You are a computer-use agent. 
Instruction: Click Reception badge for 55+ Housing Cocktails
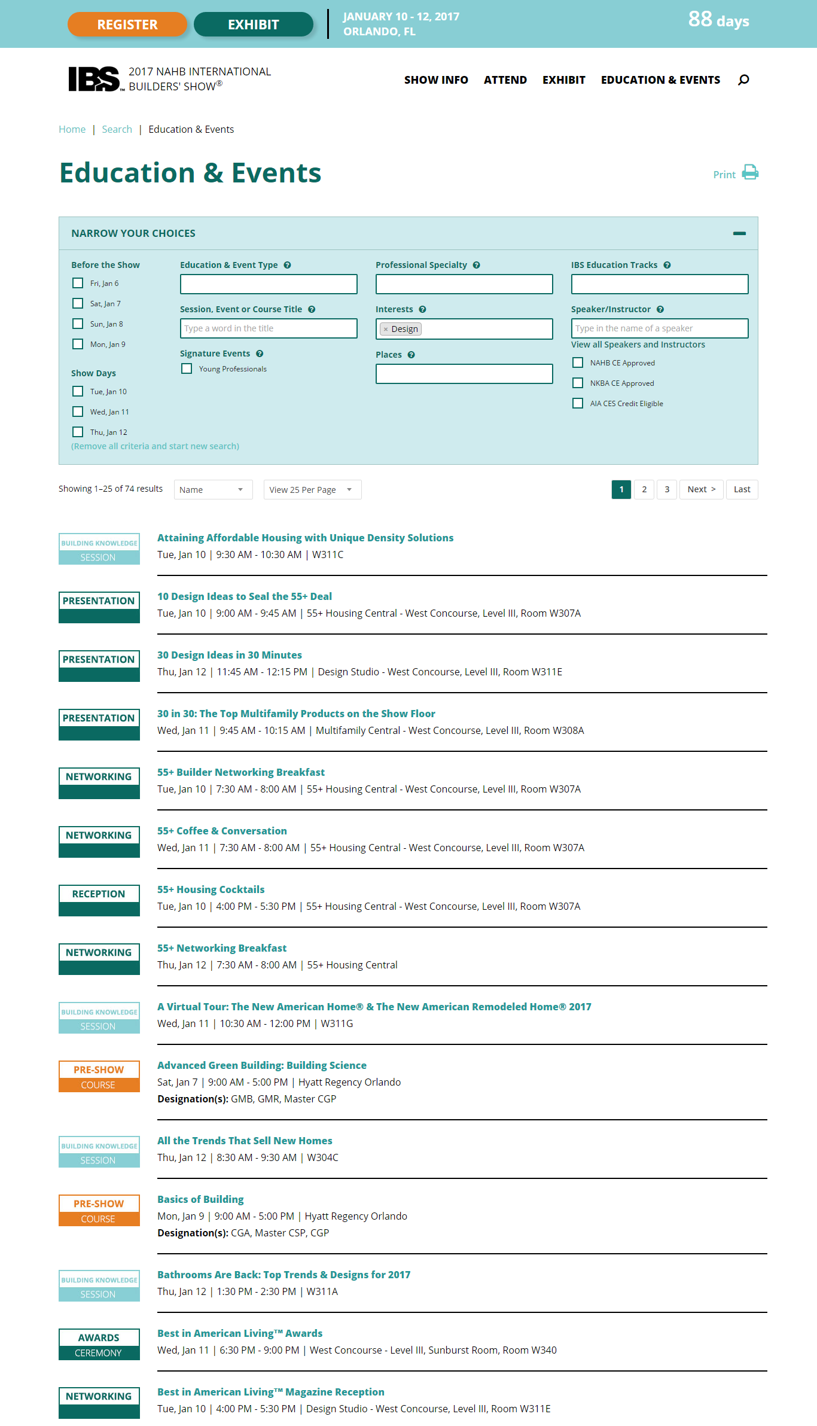(x=99, y=900)
